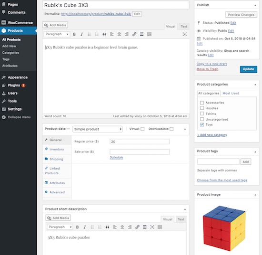Align left in main editor toolbar

(x=112, y=34)
